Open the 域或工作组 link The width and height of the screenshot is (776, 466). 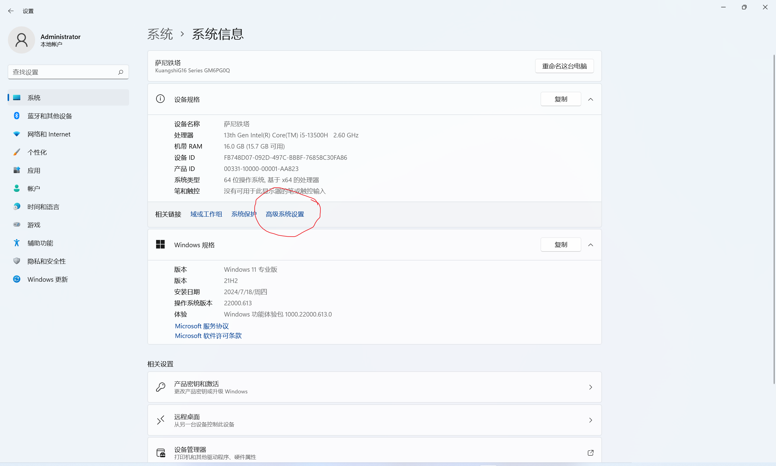(206, 214)
